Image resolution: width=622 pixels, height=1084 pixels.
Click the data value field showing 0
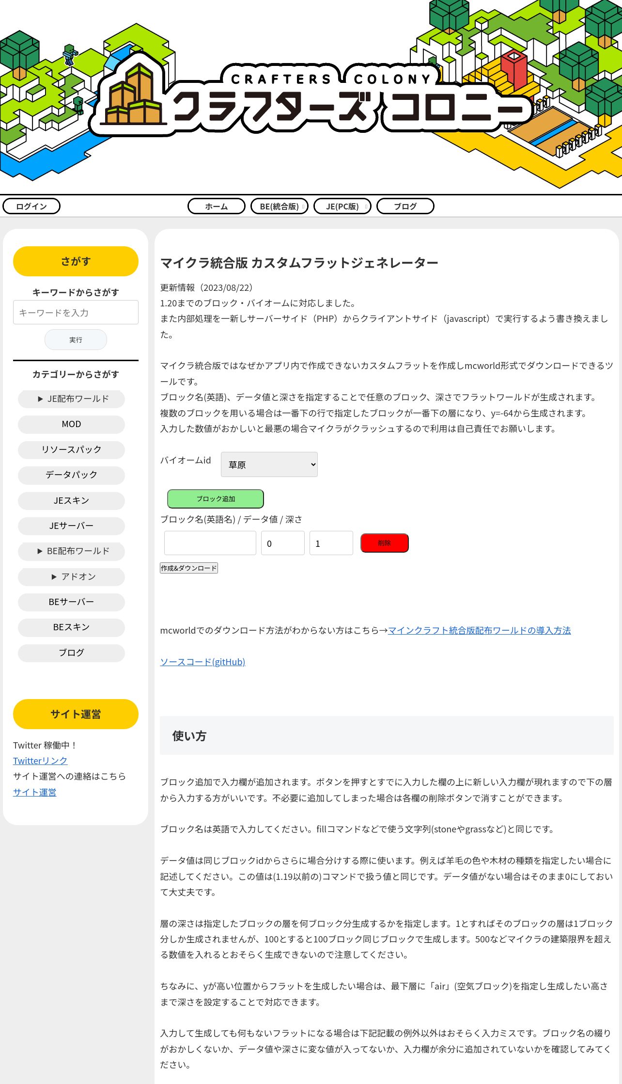[283, 543]
